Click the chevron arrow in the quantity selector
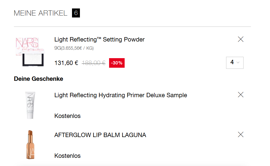 (238, 63)
